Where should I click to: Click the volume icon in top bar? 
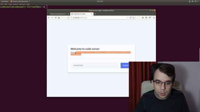coord(192,1)
